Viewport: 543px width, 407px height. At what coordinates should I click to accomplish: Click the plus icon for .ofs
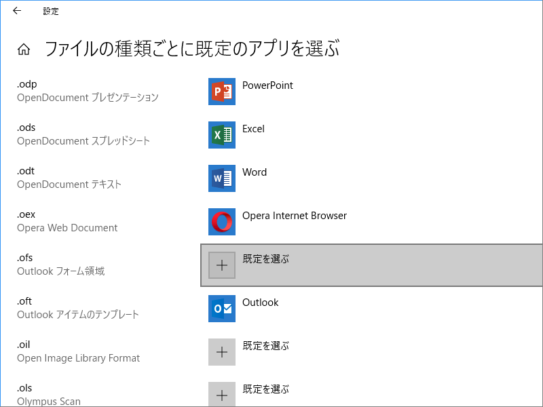222,265
